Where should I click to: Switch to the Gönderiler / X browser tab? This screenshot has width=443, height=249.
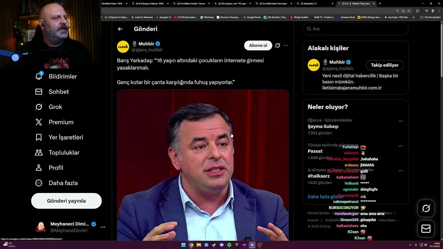[315, 3]
